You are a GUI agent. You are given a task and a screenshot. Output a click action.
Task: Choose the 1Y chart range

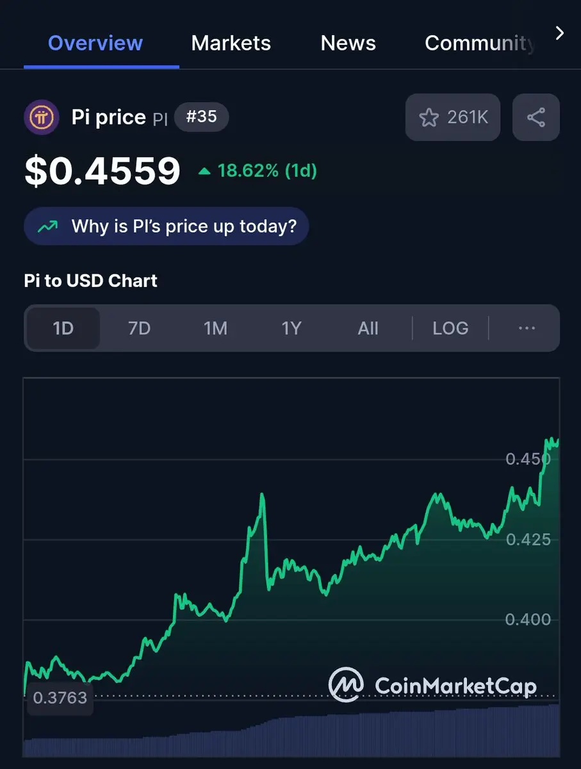(x=291, y=328)
